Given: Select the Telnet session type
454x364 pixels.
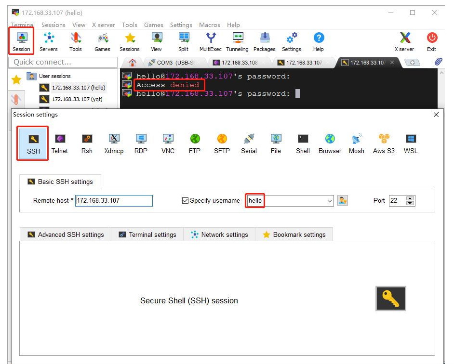Looking at the screenshot, I should (x=60, y=143).
